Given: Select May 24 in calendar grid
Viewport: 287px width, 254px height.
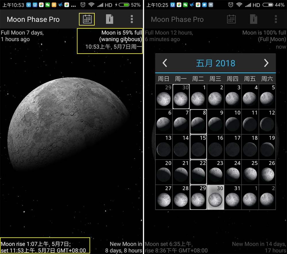Looking at the screenshot, I should (x=233, y=172).
